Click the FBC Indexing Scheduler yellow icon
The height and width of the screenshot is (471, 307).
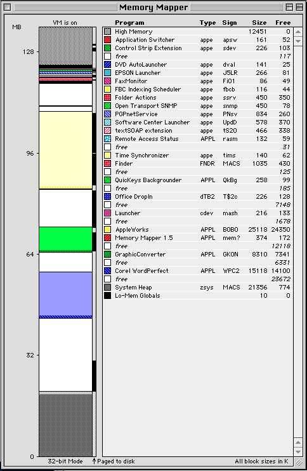[107, 90]
